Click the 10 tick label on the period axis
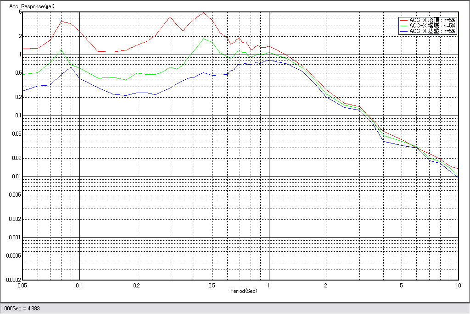The image size is (470, 314). (x=458, y=285)
